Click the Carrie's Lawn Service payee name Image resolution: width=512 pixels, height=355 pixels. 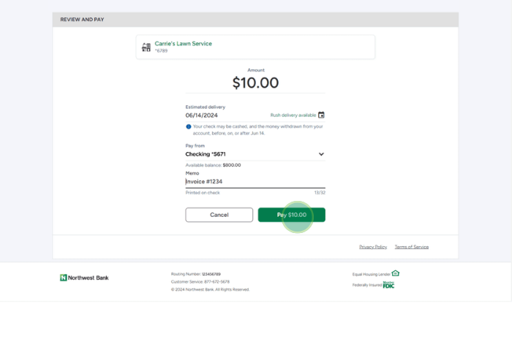click(x=183, y=43)
